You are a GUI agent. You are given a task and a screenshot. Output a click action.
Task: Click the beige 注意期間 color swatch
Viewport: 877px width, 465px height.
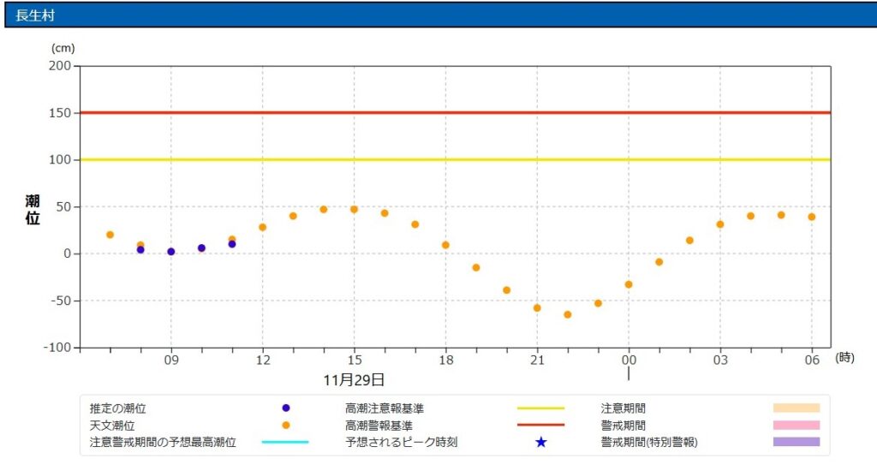pos(796,408)
